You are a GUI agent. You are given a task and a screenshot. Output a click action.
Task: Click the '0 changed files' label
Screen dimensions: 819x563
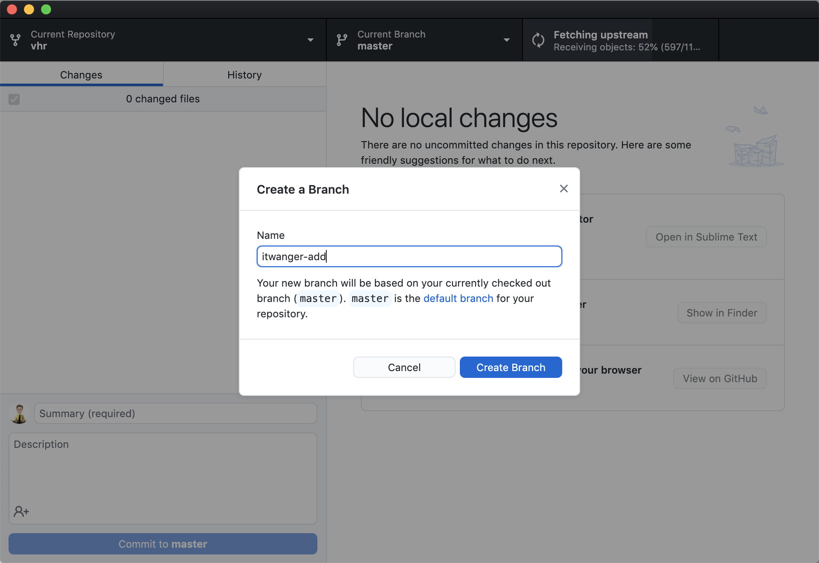pos(163,99)
